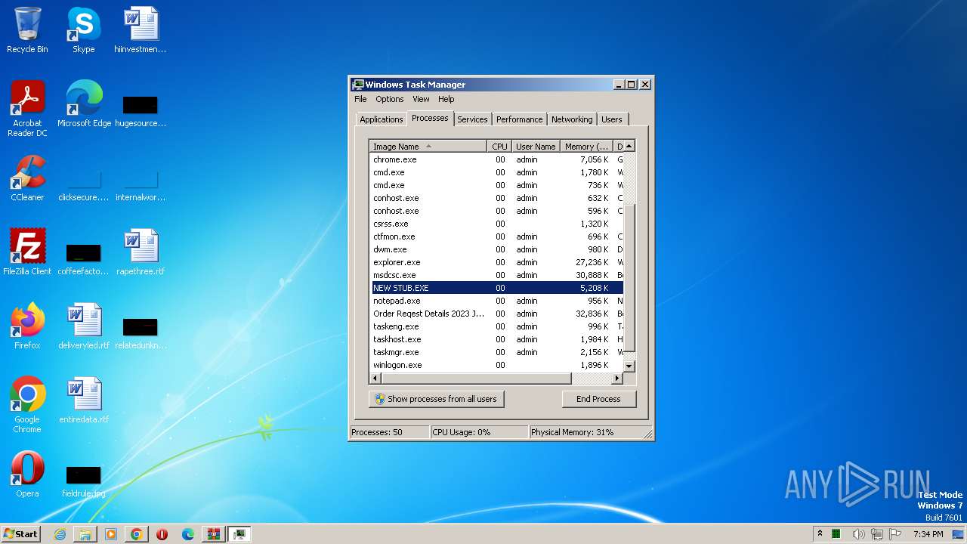Open CCleaner desktop shortcut

(27, 178)
